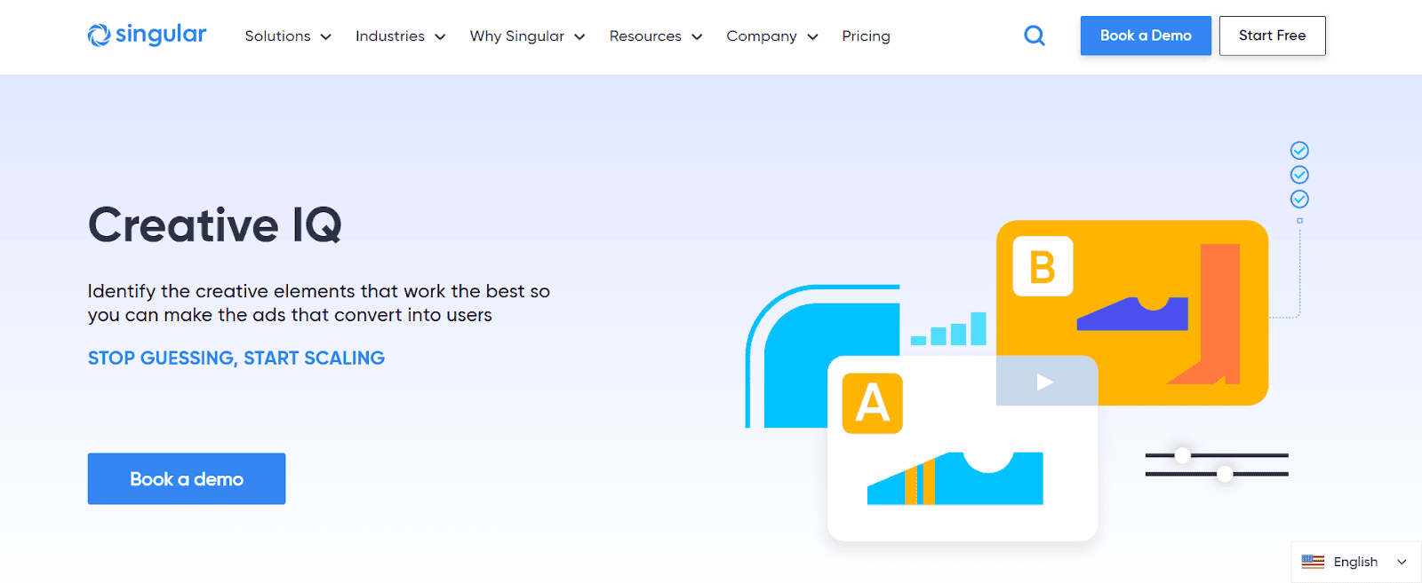The width and height of the screenshot is (1422, 583).
Task: Expand the Solutions dropdown menu
Action: point(287,36)
